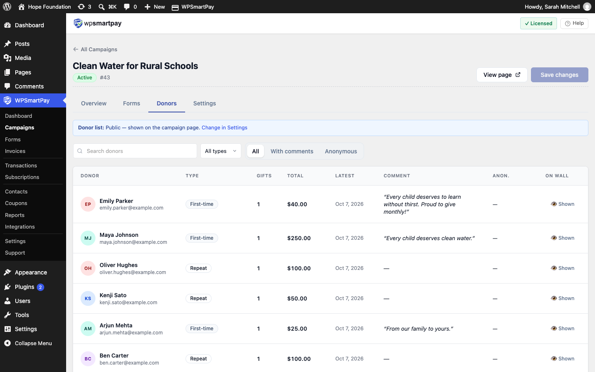The height and width of the screenshot is (372, 595).
Task: Open View page button
Action: (x=502, y=75)
